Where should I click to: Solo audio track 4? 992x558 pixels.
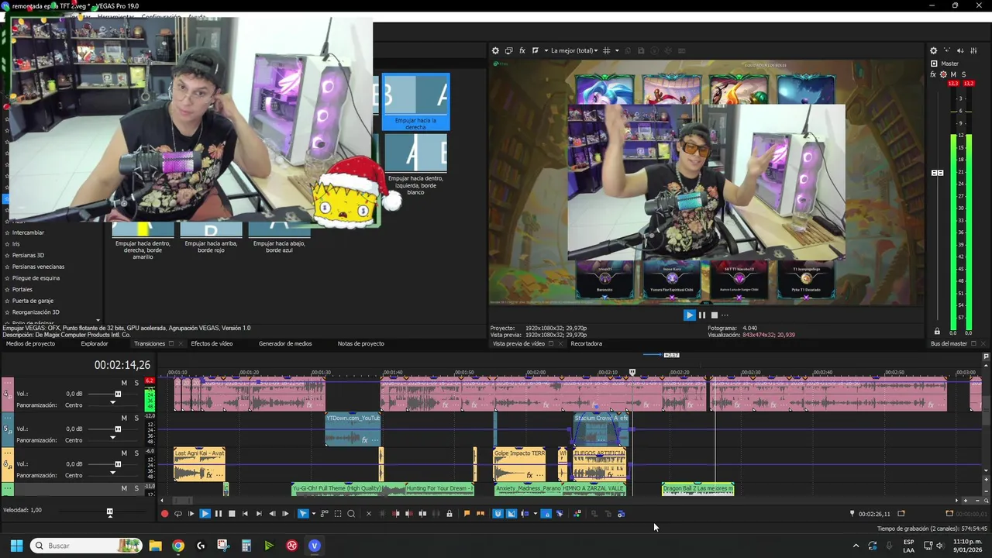pos(136,383)
